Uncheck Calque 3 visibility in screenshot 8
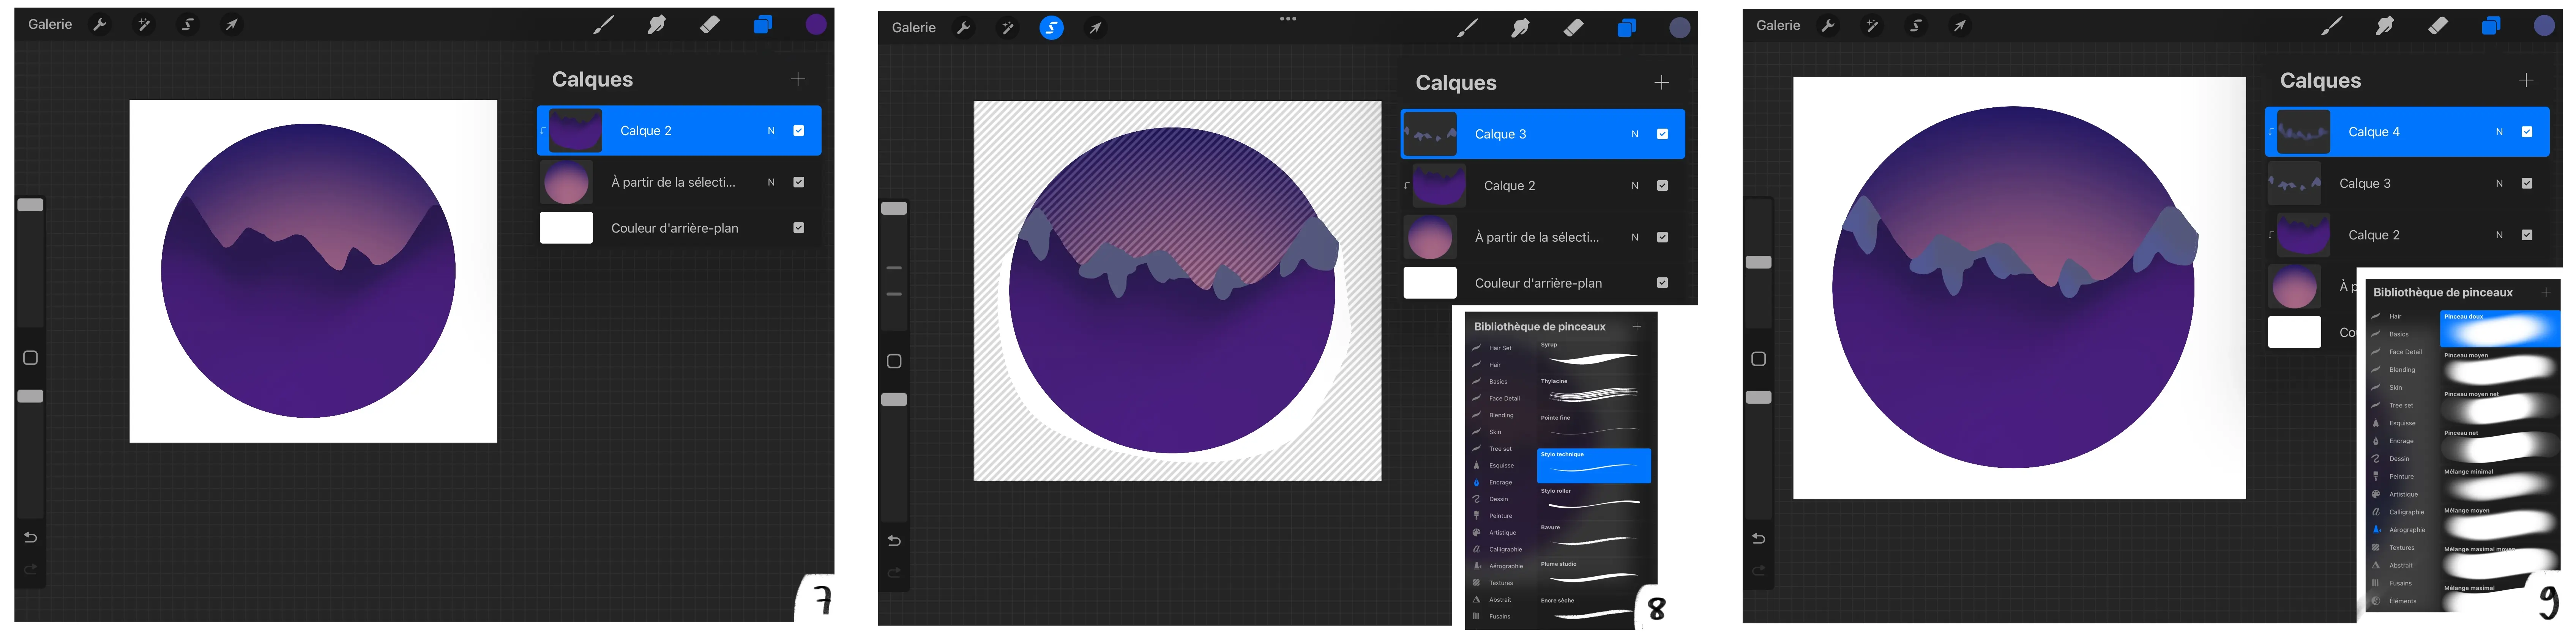This screenshot has width=2576, height=637. pyautogui.click(x=1662, y=134)
